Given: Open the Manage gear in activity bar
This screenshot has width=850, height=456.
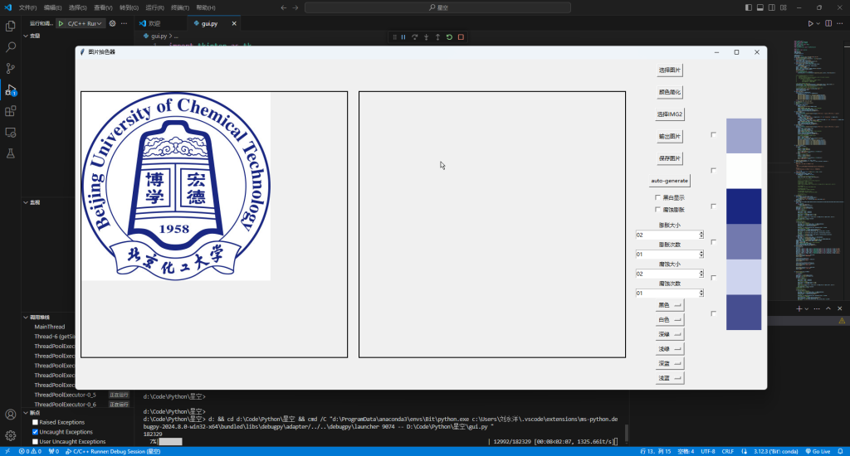Looking at the screenshot, I should coord(11,435).
